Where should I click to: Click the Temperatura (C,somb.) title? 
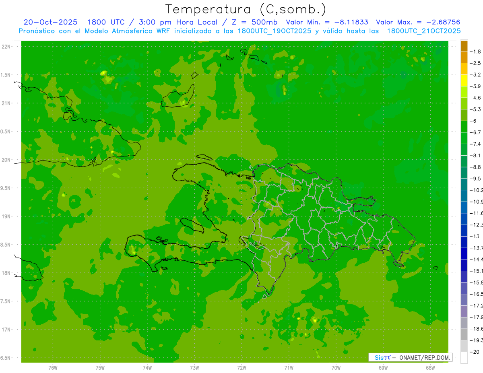point(246,9)
